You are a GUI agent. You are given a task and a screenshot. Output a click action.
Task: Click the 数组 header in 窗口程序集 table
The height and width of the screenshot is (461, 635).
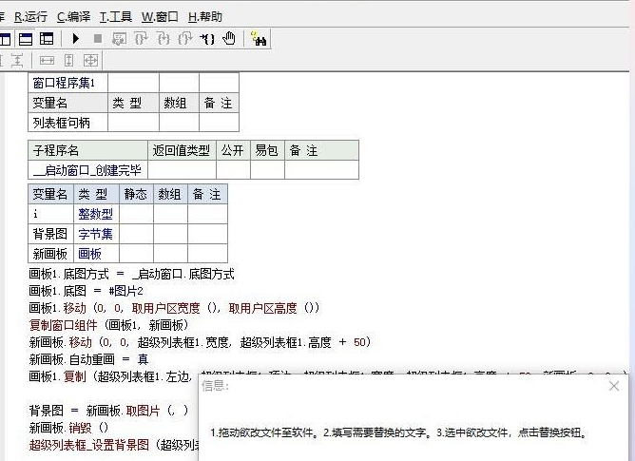coord(179,103)
